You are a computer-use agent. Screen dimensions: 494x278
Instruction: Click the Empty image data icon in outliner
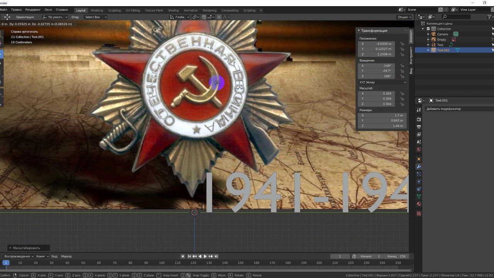pyautogui.click(x=454, y=39)
